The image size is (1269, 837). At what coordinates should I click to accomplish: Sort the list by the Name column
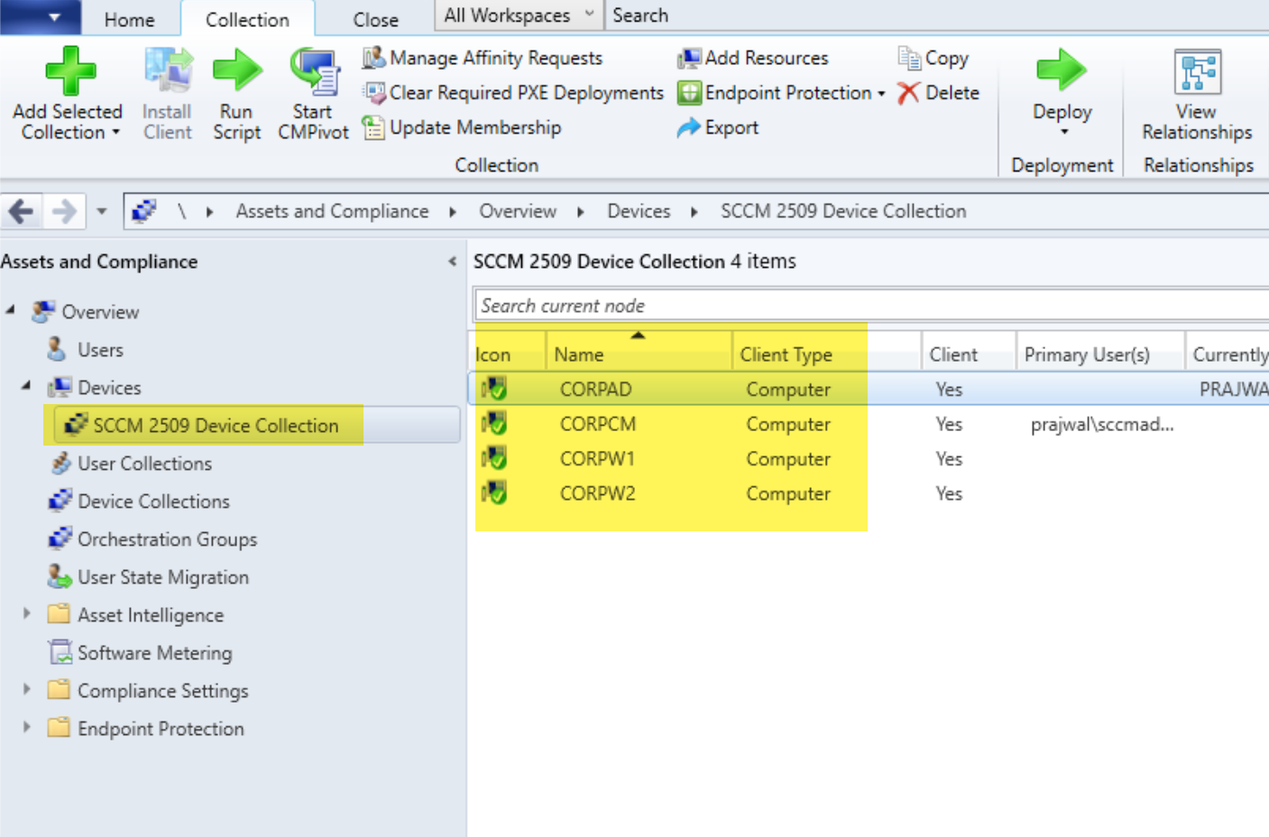639,354
